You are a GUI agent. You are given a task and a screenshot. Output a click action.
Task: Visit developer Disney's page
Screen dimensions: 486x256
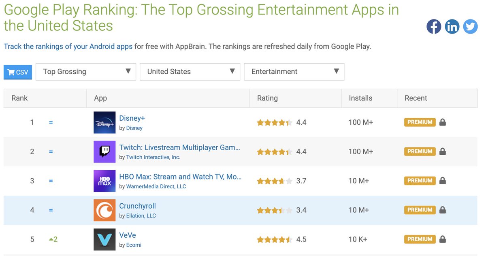(x=134, y=128)
